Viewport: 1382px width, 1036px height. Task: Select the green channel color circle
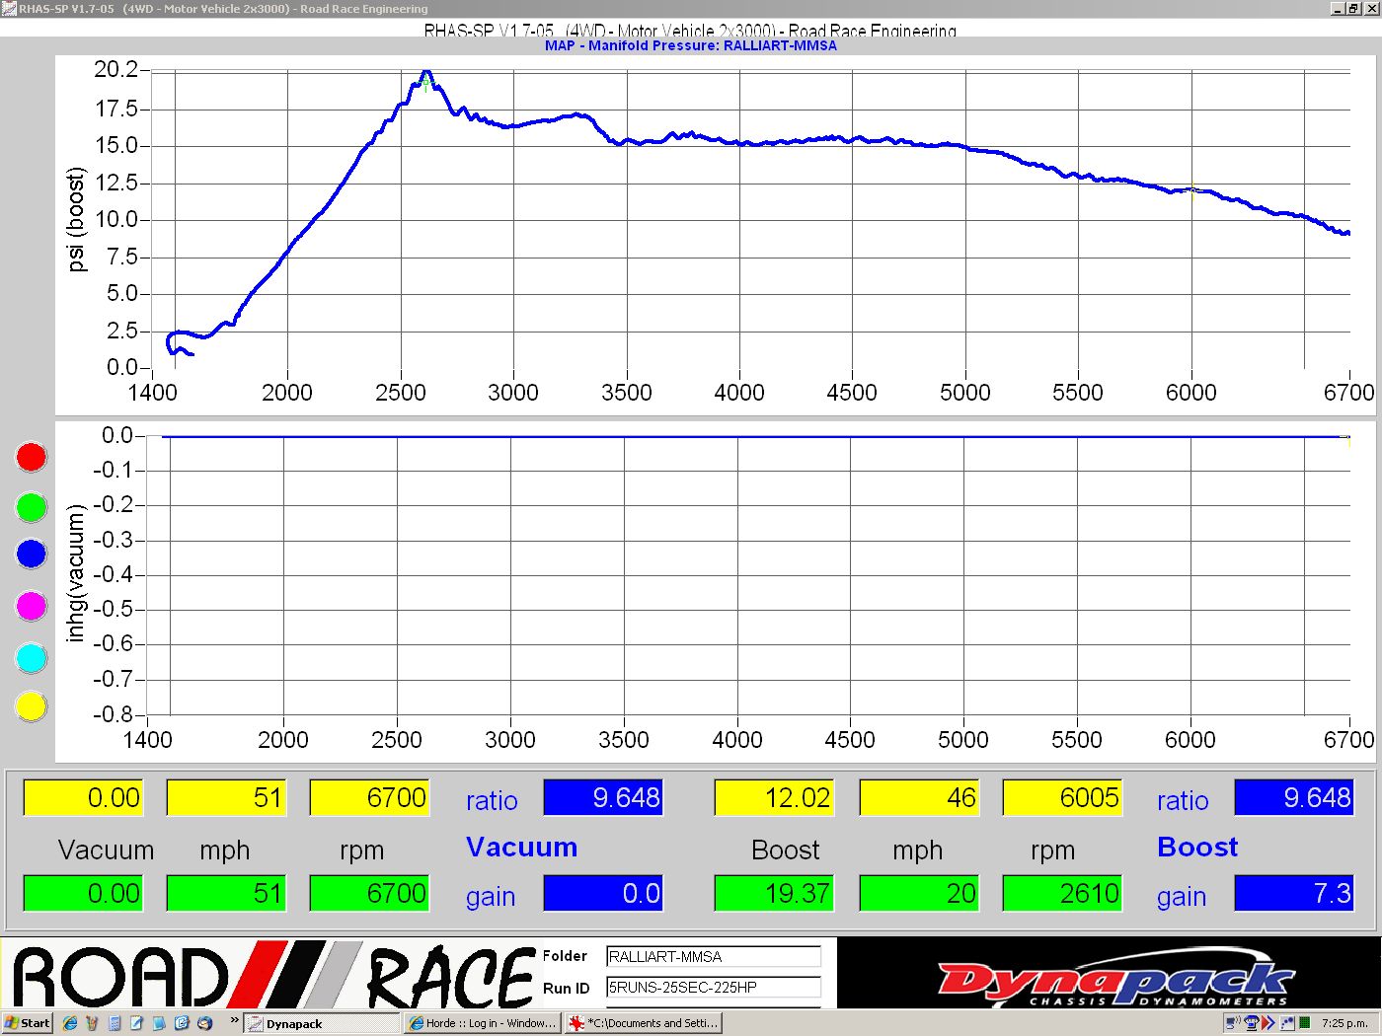coord(32,507)
